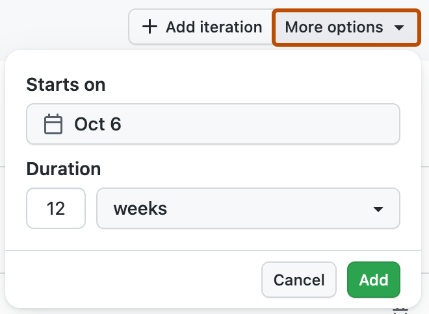Click the Starts on label
The width and height of the screenshot is (429, 314).
pyautogui.click(x=66, y=84)
